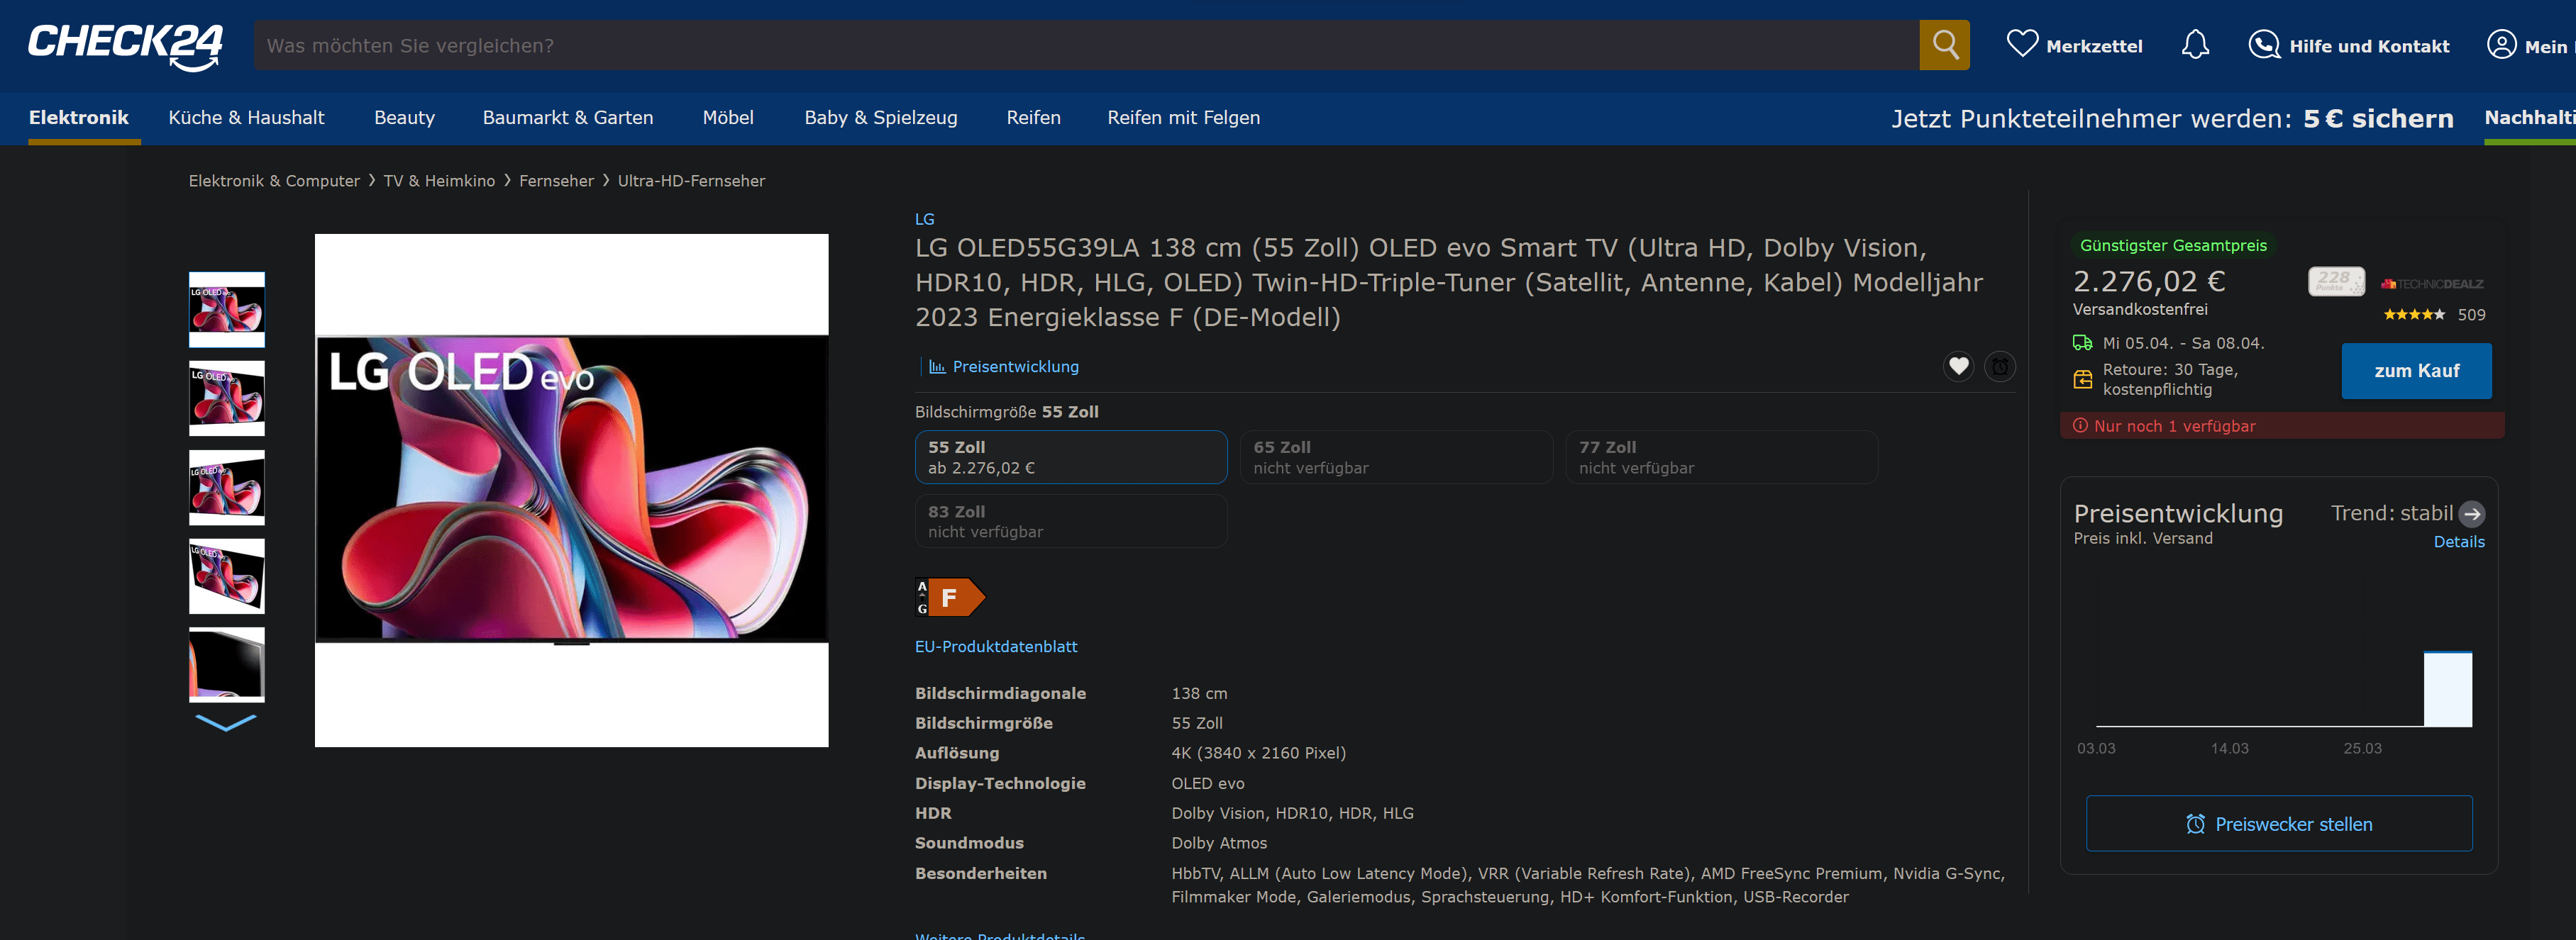Screen dimensions: 2576x940
Task: Select 65 Zoll screen size option
Action: coord(1396,457)
